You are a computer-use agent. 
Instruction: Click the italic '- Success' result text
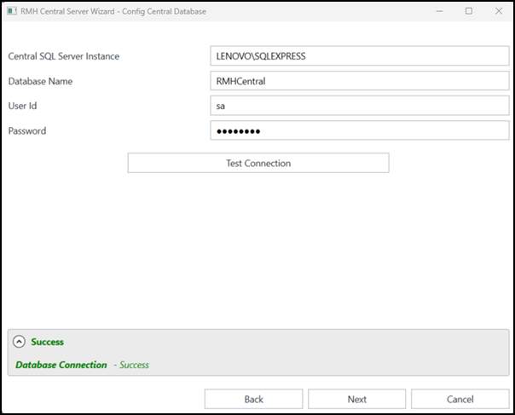pyautogui.click(x=131, y=365)
